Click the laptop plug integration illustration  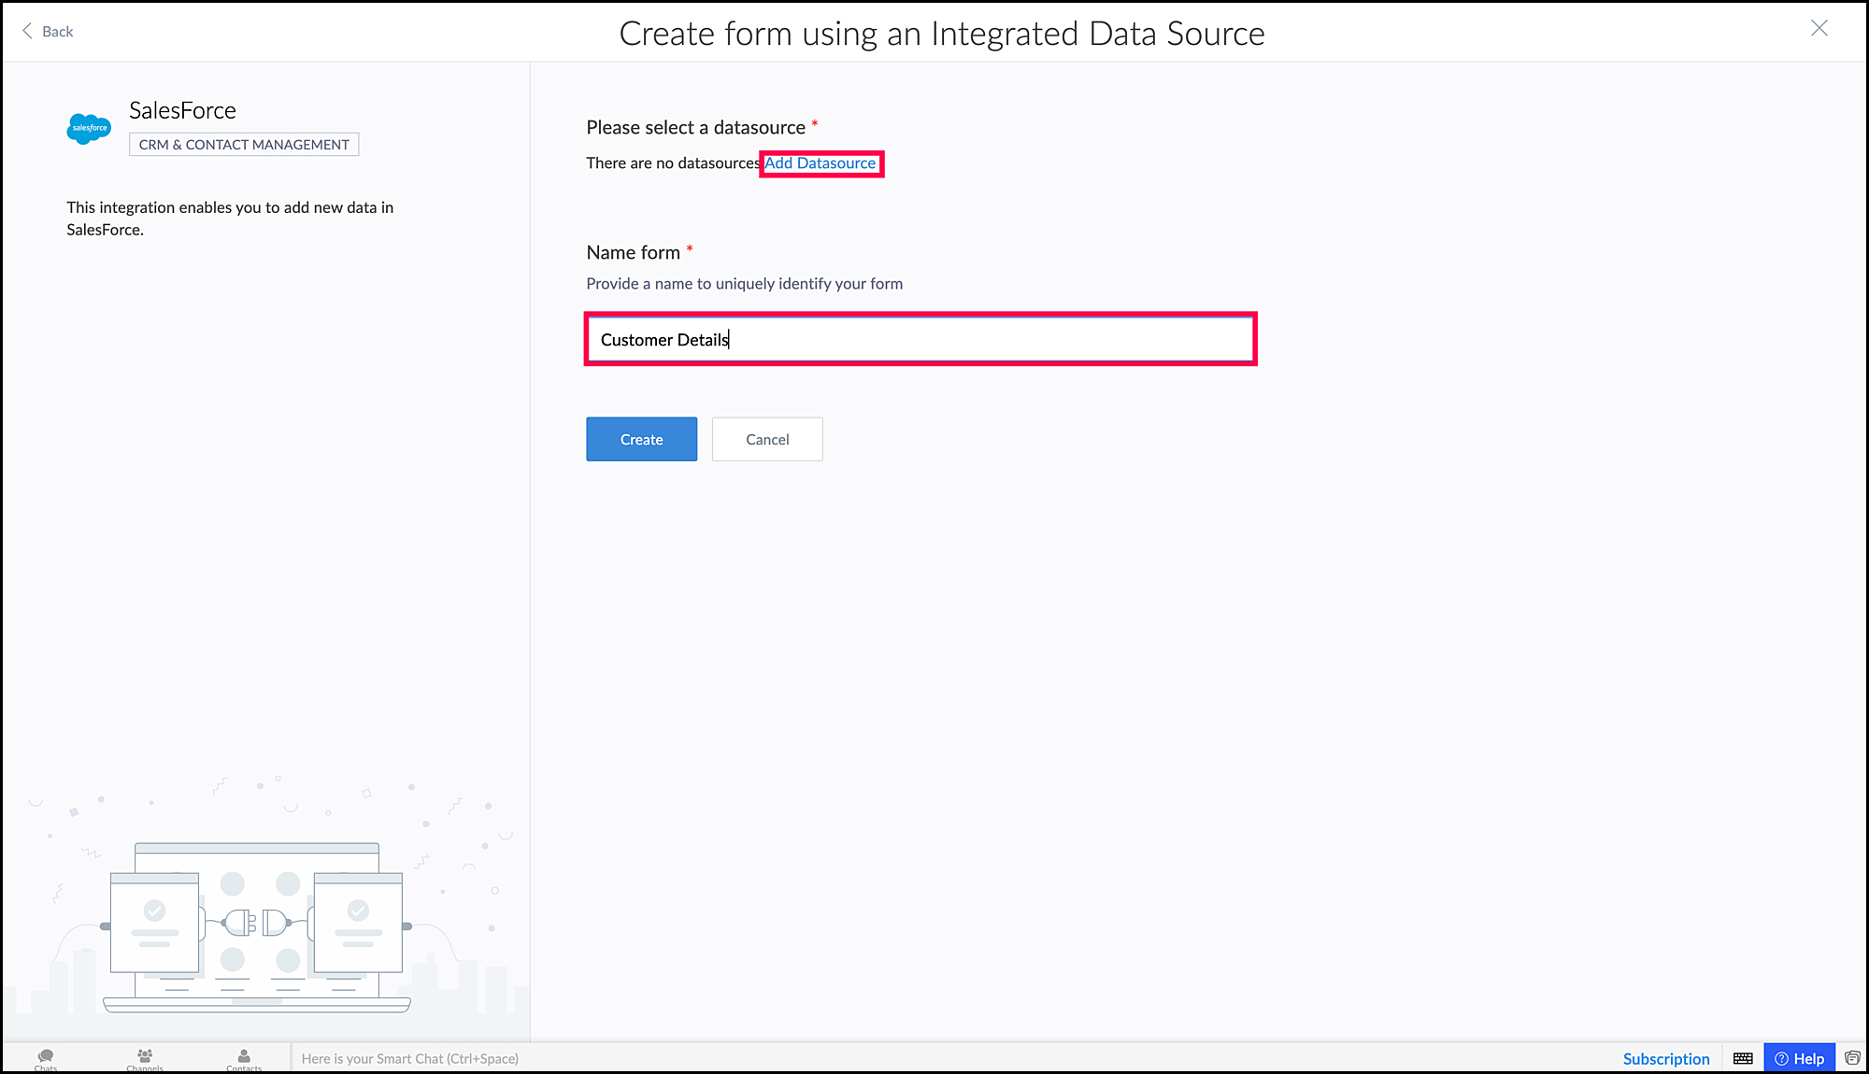256,925
